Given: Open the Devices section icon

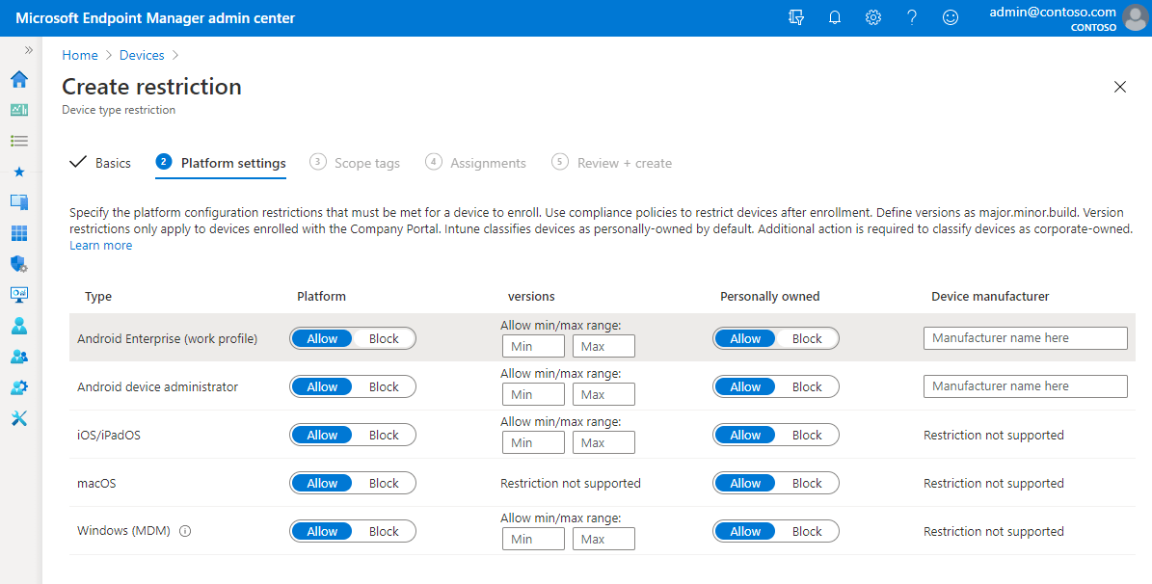Looking at the screenshot, I should tap(18, 202).
